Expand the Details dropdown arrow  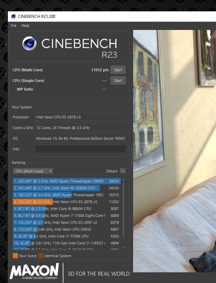click(123, 171)
